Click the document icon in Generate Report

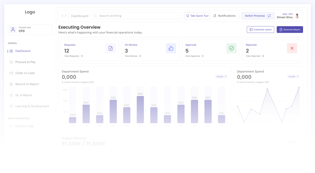pyautogui.click(x=281, y=30)
